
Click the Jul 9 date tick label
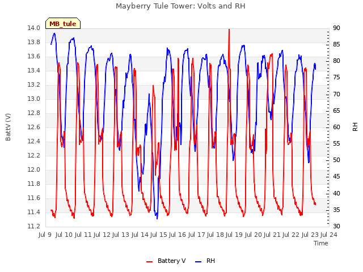pyautogui.click(x=45, y=235)
